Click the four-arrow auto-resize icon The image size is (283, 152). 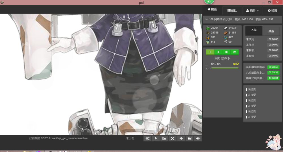[173, 138]
